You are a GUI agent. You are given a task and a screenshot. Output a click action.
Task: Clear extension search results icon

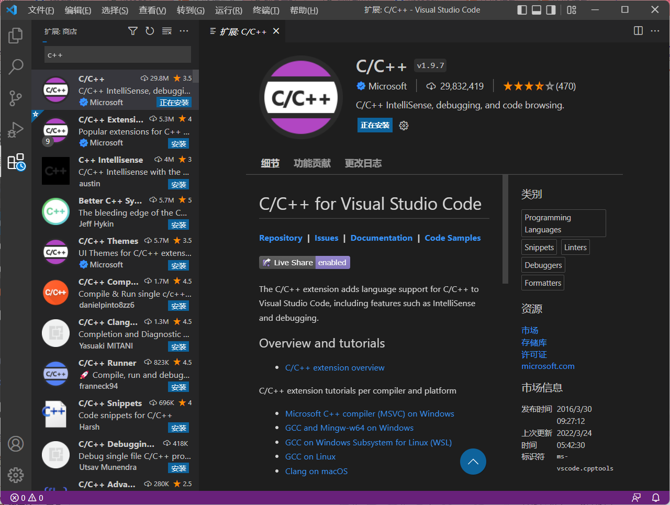(167, 31)
